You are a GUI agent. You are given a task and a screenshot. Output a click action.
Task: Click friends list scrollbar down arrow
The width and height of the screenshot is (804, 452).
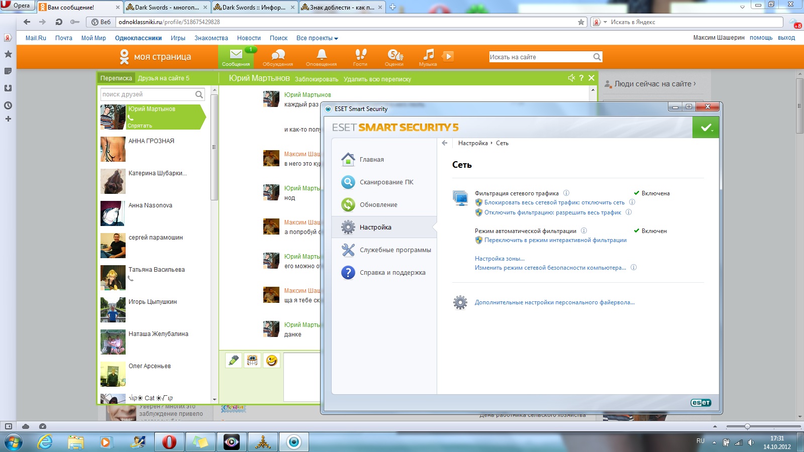[214, 399]
